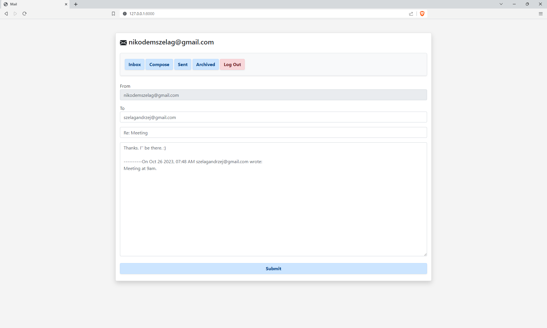Click the share page icon in address bar
Image resolution: width=547 pixels, height=328 pixels.
[411, 14]
